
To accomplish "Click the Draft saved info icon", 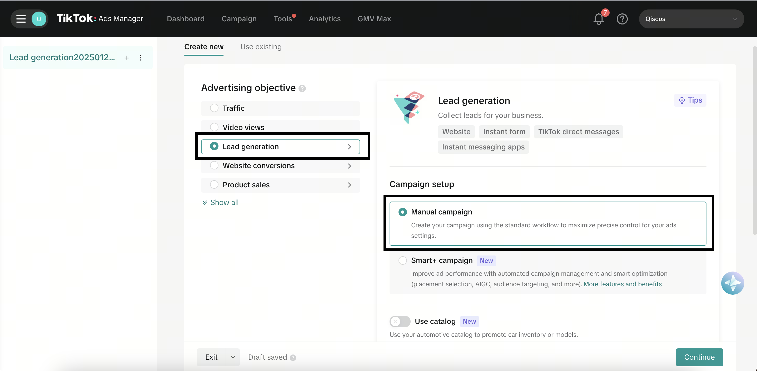I will pyautogui.click(x=293, y=358).
